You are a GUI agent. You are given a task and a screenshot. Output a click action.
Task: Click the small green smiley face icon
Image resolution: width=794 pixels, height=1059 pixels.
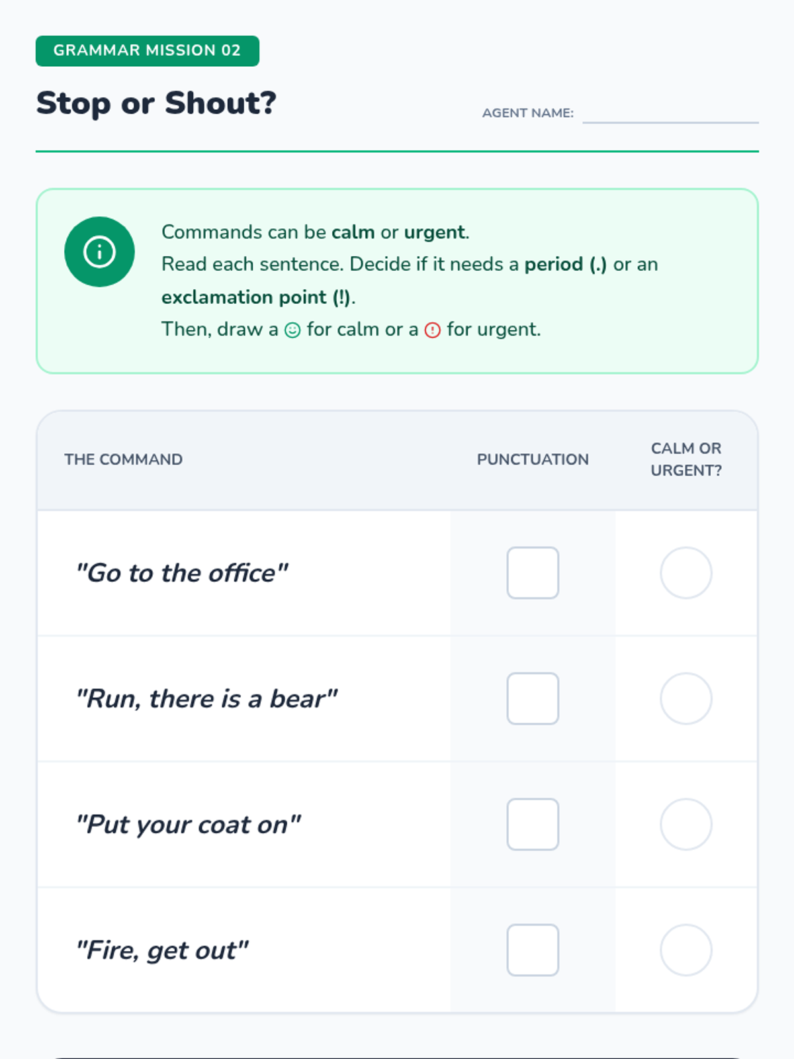tap(292, 330)
